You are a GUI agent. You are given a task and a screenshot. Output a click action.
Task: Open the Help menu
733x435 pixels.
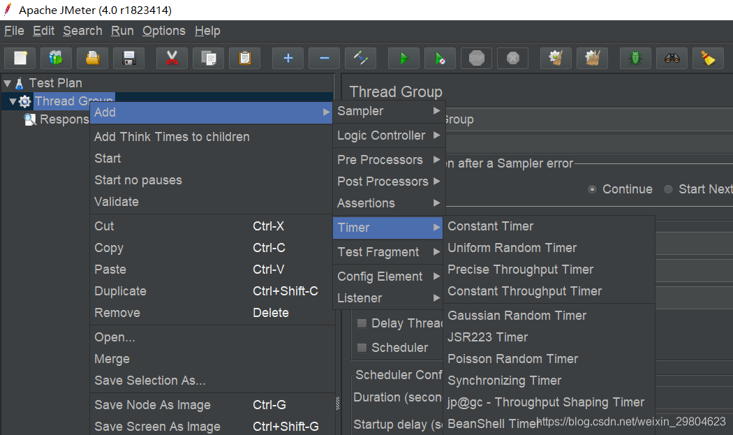(x=207, y=31)
